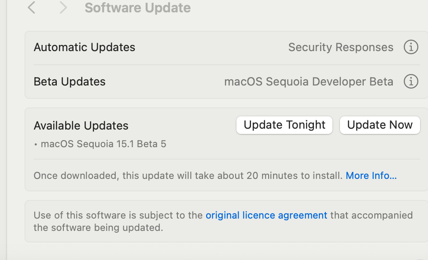This screenshot has height=260, width=428.
Task: Click the Update Tonight button
Action: pyautogui.click(x=284, y=125)
